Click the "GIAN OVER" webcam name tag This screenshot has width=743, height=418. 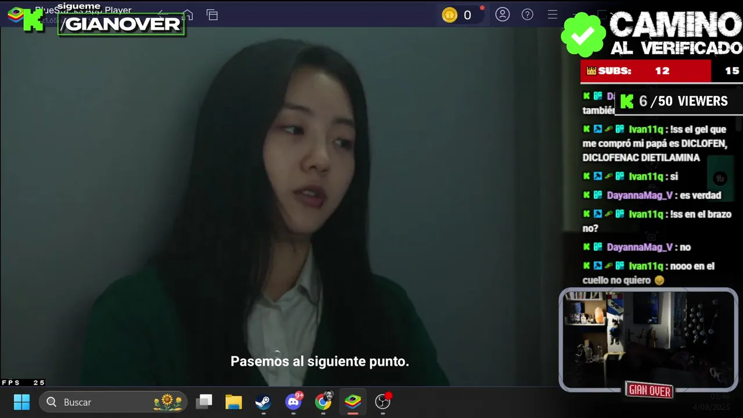tap(650, 391)
